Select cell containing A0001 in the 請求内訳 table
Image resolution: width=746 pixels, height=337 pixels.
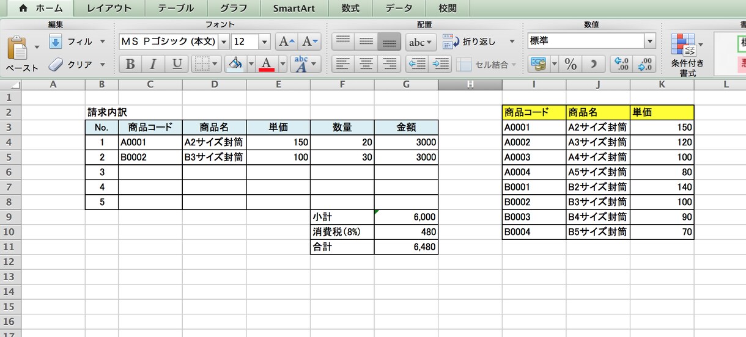[x=150, y=142]
